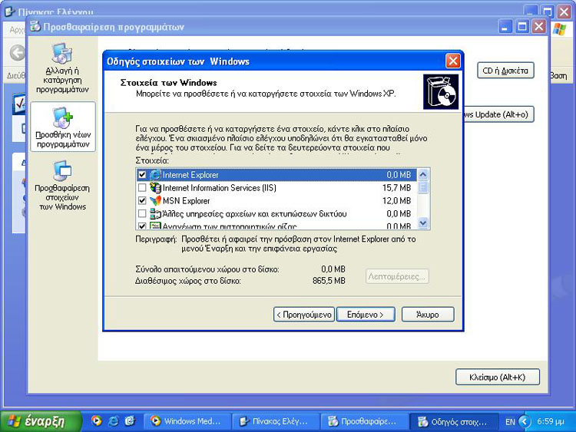This screenshot has height=432, width=576.
Task: Click the Internet Explorer list item icon
Action: [155, 175]
